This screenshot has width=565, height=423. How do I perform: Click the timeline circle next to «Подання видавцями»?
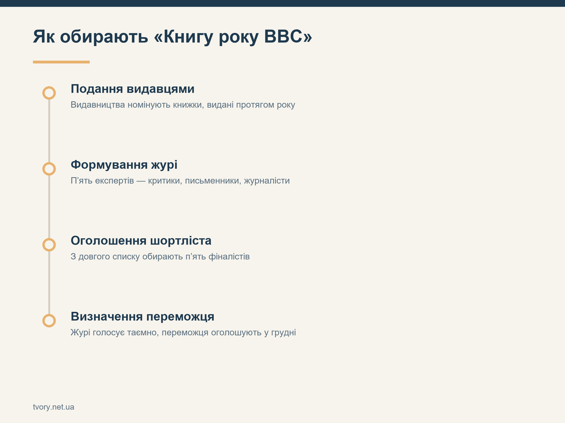click(49, 93)
